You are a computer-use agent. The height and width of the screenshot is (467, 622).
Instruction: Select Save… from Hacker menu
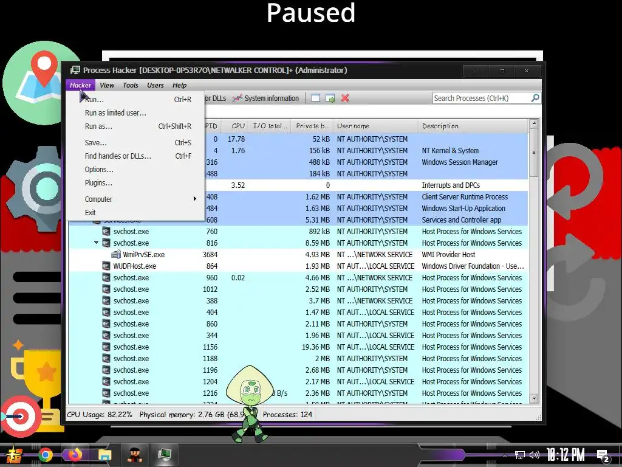pyautogui.click(x=135, y=142)
